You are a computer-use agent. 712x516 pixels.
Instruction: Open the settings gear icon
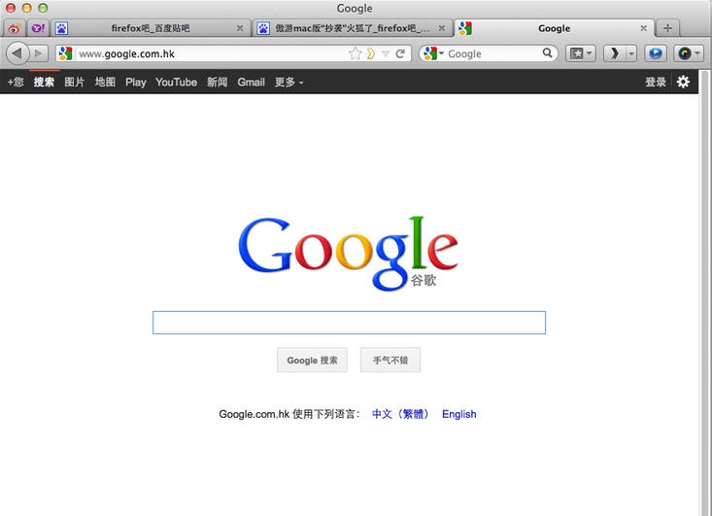click(x=683, y=82)
